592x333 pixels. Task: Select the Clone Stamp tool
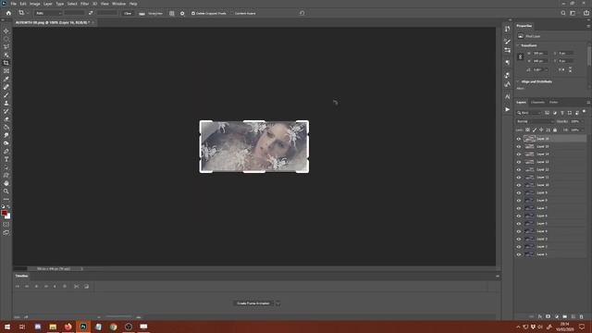[x=6, y=103]
